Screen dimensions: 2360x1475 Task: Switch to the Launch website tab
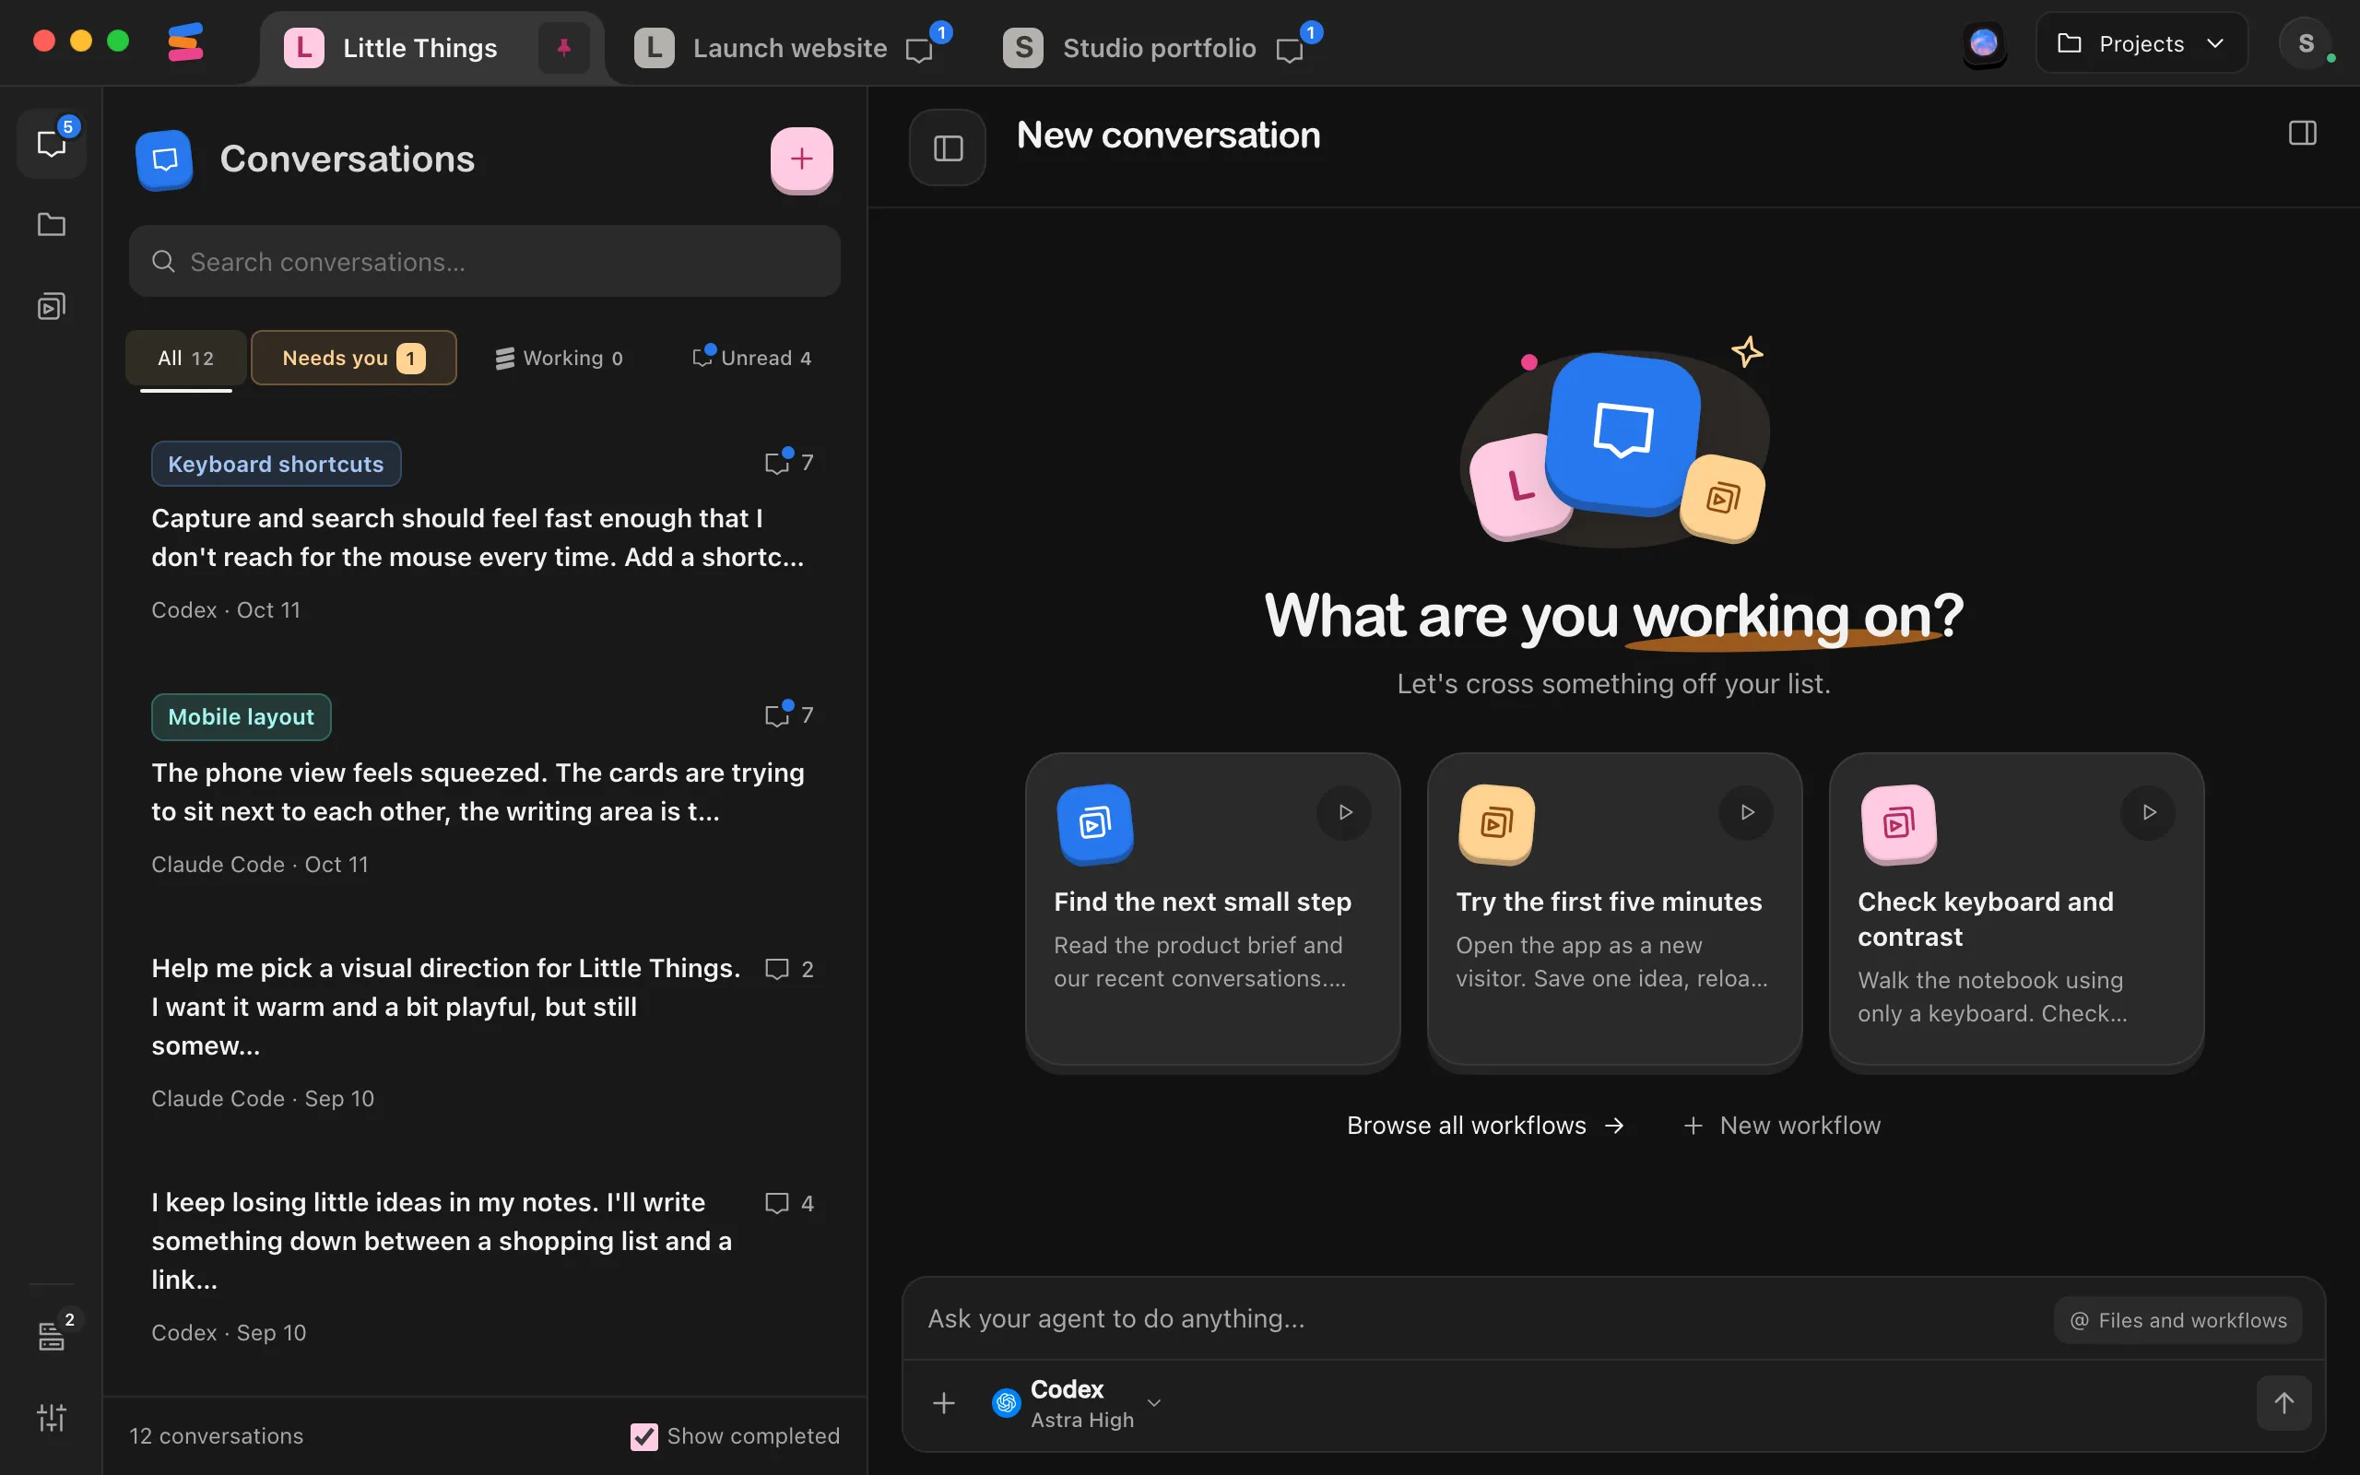tap(790, 47)
